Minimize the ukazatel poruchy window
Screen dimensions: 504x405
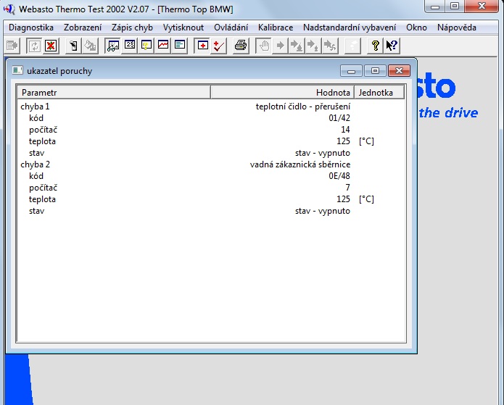[x=351, y=71]
